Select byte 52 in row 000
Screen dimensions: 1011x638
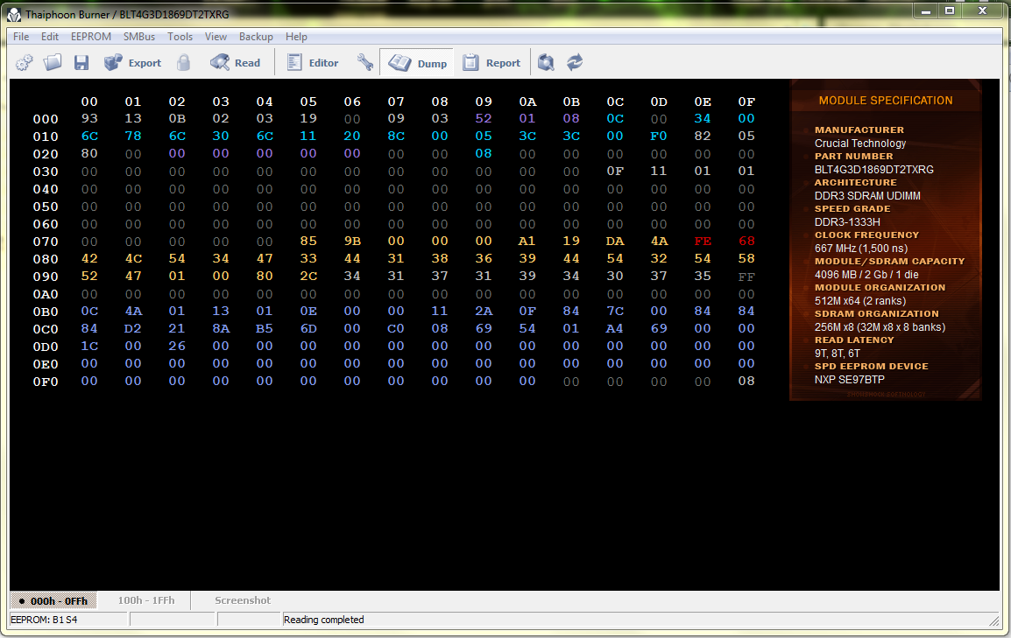pos(484,118)
